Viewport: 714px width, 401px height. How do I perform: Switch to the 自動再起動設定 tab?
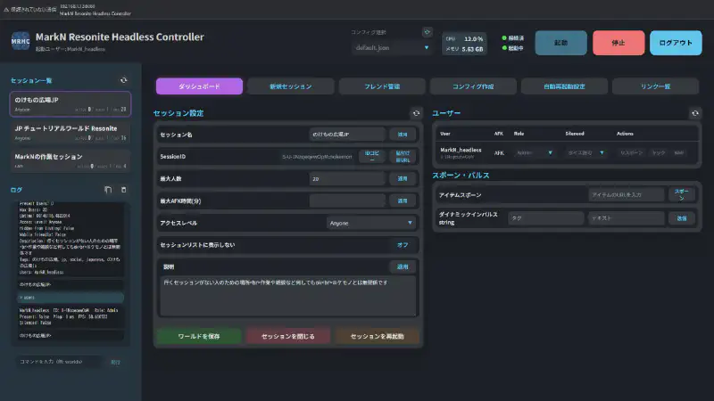coord(564,86)
